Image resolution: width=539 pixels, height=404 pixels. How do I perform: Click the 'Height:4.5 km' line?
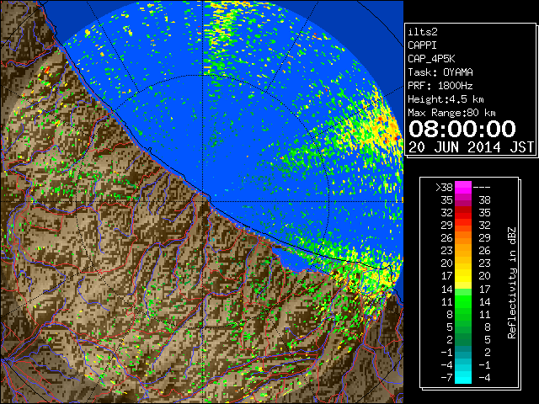click(x=446, y=99)
